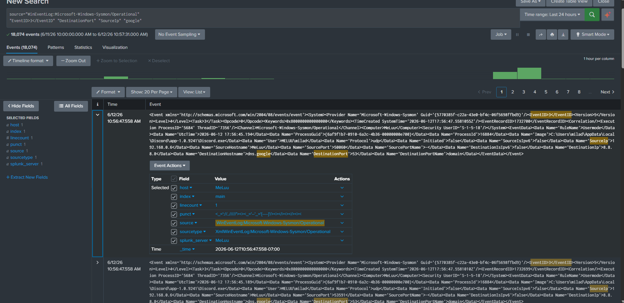Open Smart Mode dropdown
This screenshot has height=303, width=624.
click(592, 34)
